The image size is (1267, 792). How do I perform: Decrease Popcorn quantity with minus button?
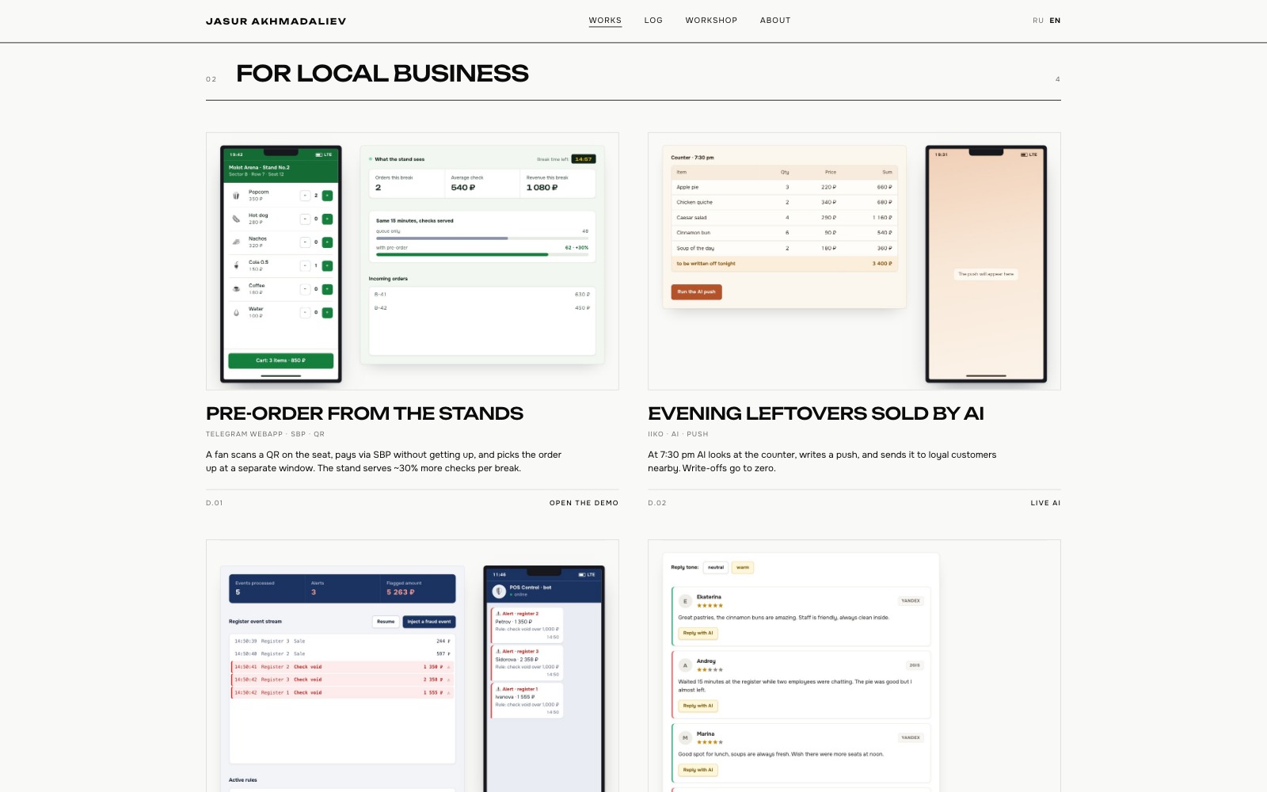coord(305,196)
